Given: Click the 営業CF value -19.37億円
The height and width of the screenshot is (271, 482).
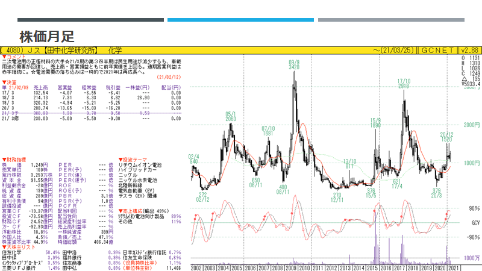Looking at the screenshot, I should point(40,211).
